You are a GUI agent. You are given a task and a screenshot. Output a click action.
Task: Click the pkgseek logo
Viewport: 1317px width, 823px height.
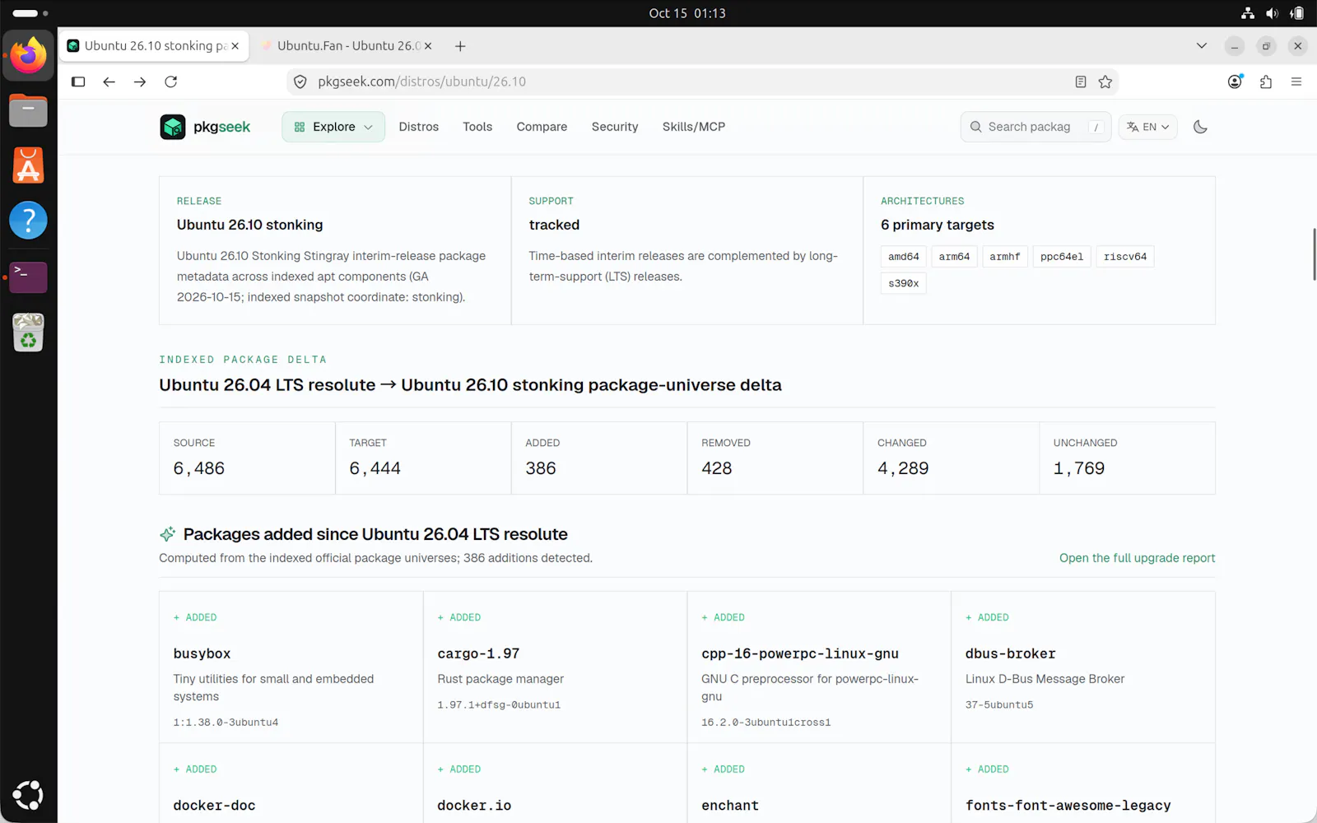tap(205, 127)
